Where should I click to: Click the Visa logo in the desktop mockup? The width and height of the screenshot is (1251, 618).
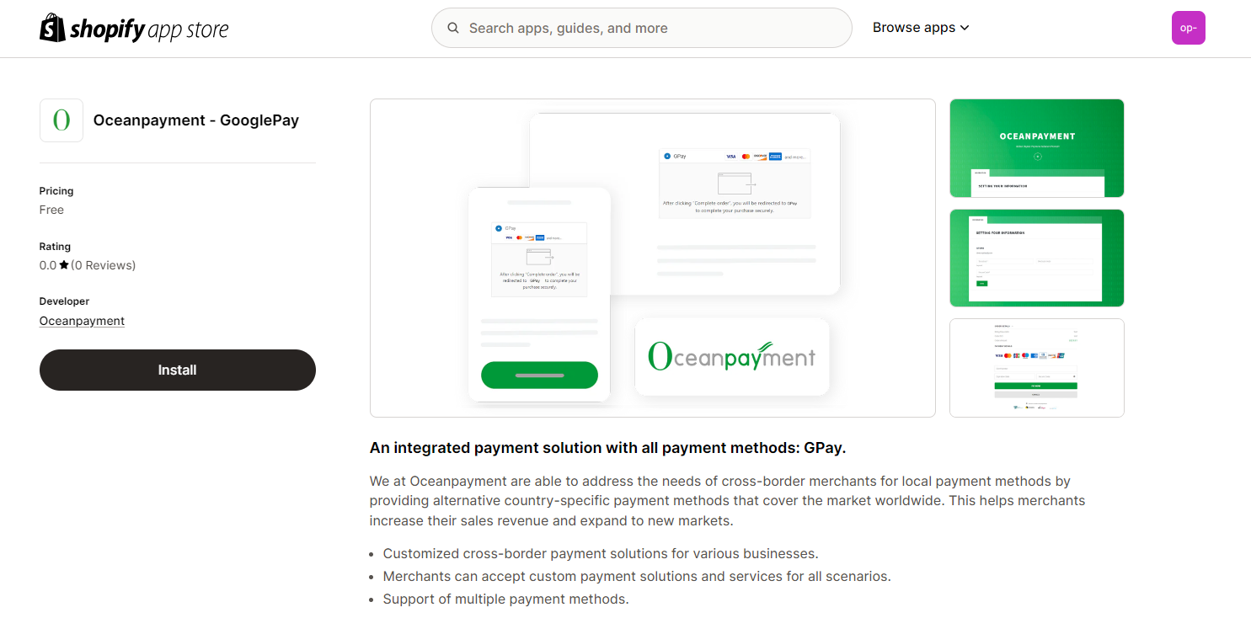(x=731, y=157)
